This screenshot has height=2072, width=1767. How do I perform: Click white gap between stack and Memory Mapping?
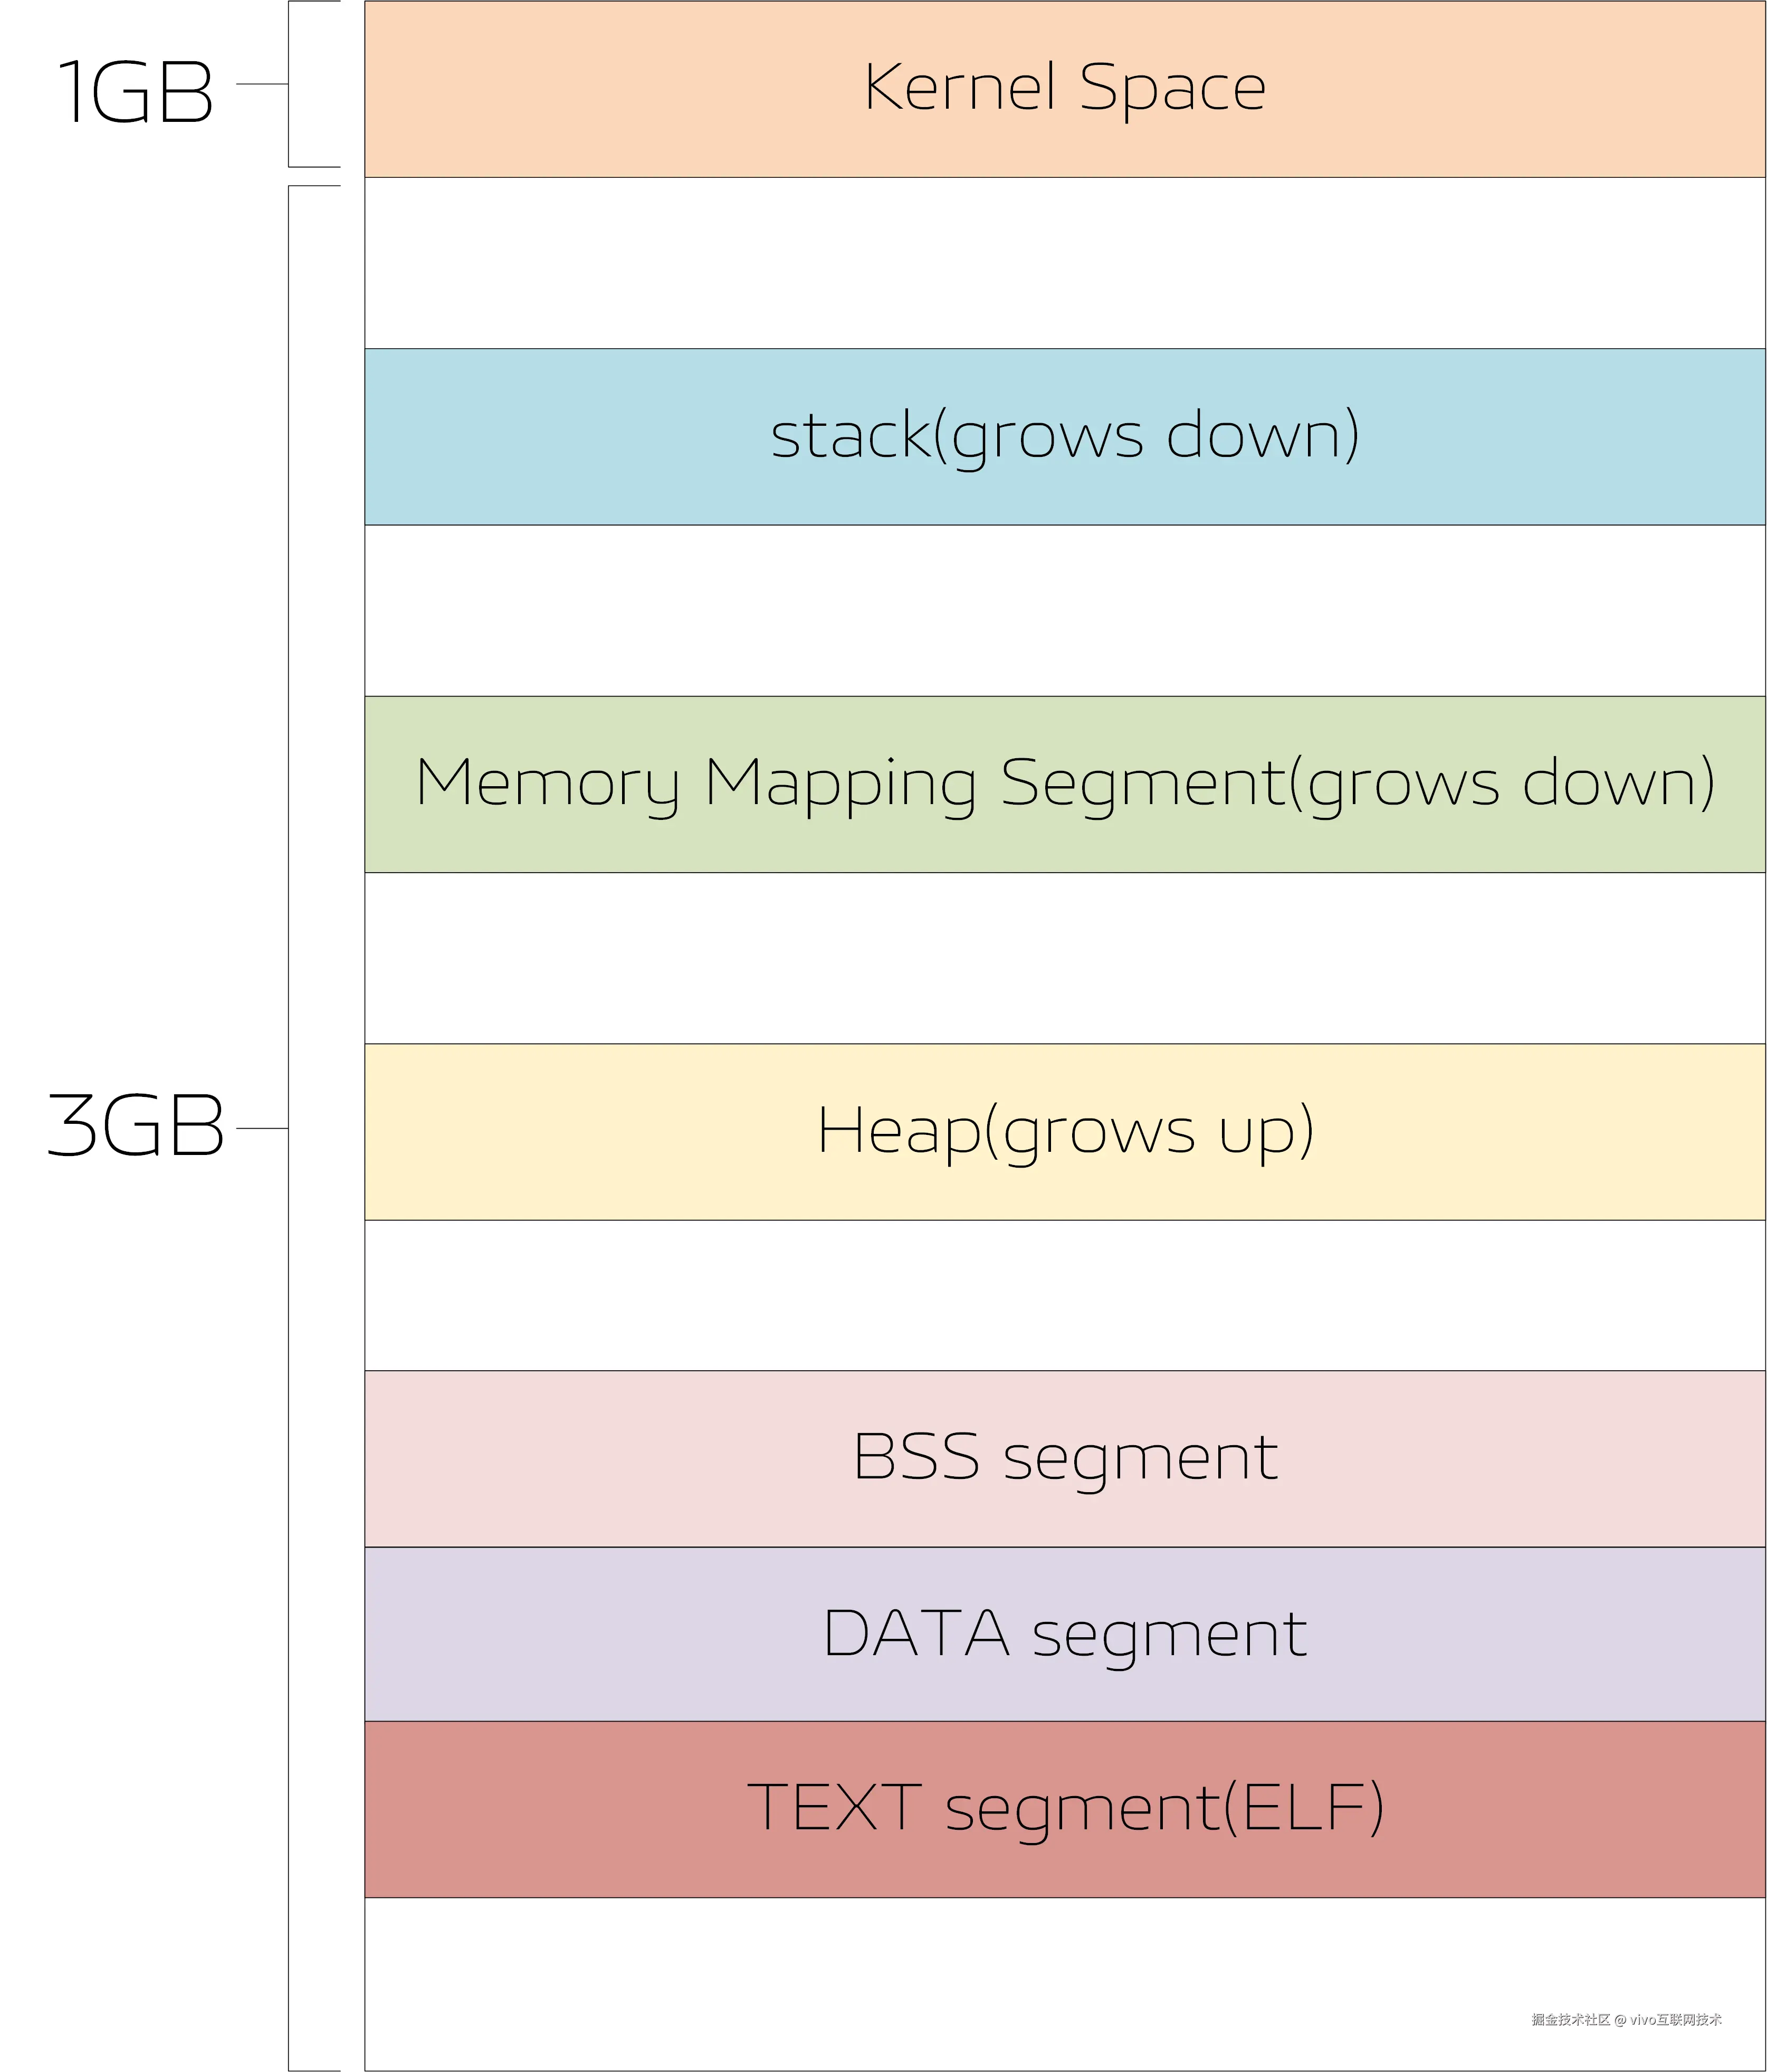(x=1064, y=610)
